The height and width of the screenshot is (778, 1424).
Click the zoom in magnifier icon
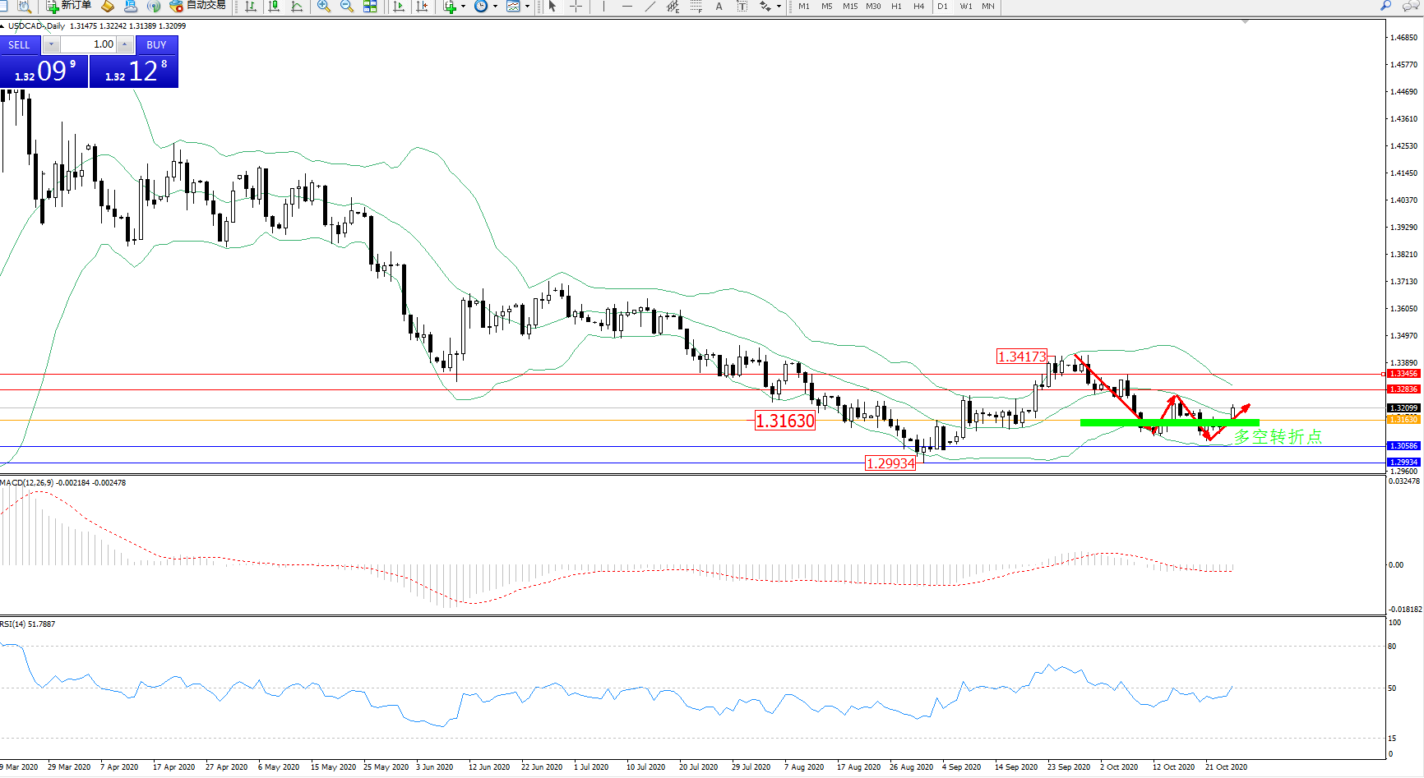click(324, 6)
